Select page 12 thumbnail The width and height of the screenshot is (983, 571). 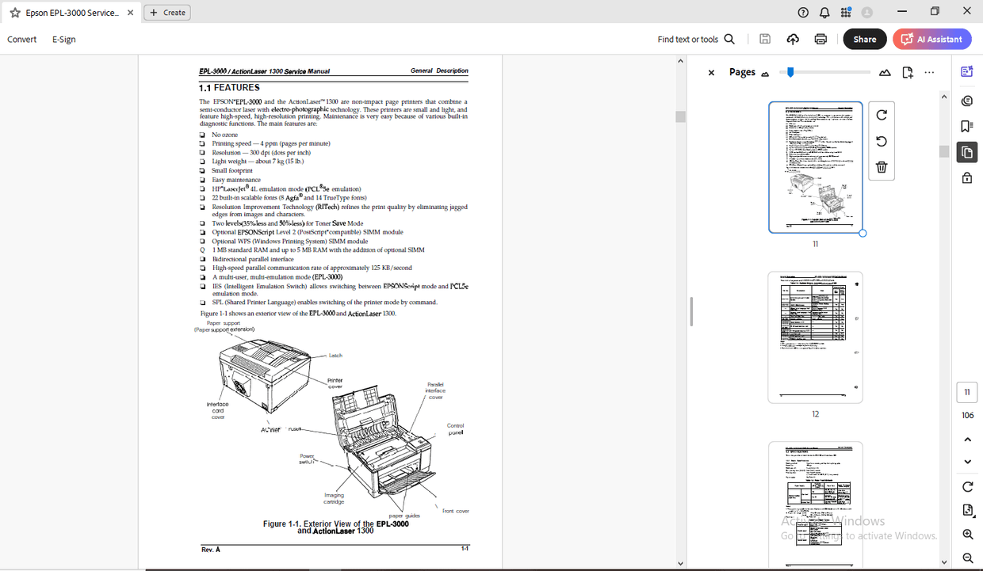click(815, 337)
